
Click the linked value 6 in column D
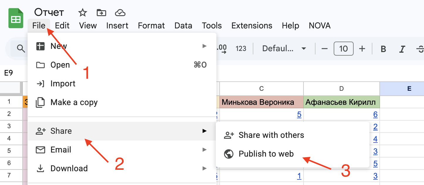pyautogui.click(x=375, y=114)
